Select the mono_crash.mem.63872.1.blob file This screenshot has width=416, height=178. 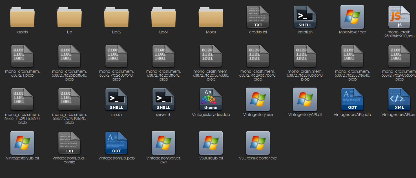[x=22, y=56]
